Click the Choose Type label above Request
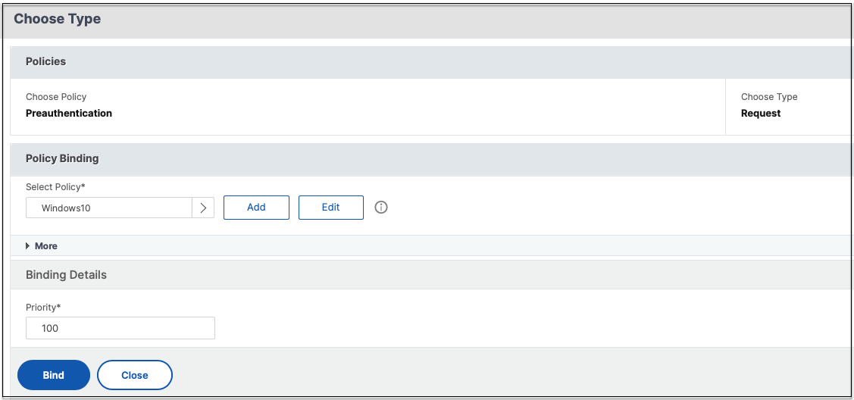Screen dimensions: 854x400 point(769,97)
